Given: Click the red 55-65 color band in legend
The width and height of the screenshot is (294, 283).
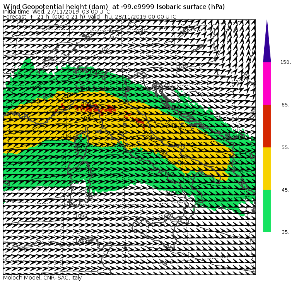Looking at the screenshot, I should pyautogui.click(x=267, y=126).
